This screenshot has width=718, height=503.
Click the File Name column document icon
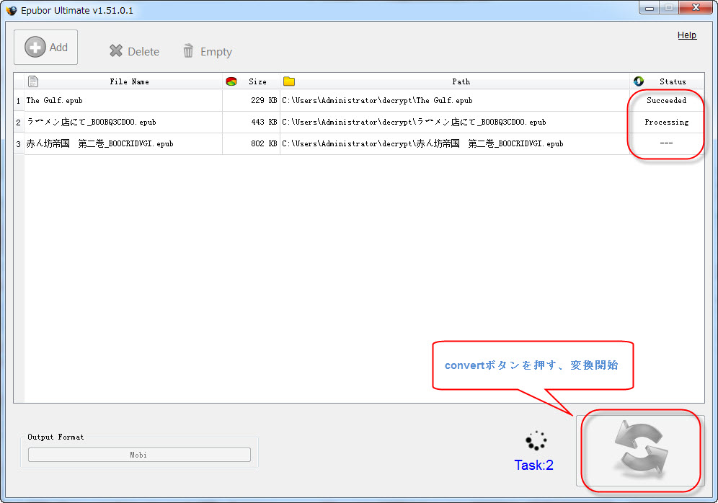click(33, 81)
